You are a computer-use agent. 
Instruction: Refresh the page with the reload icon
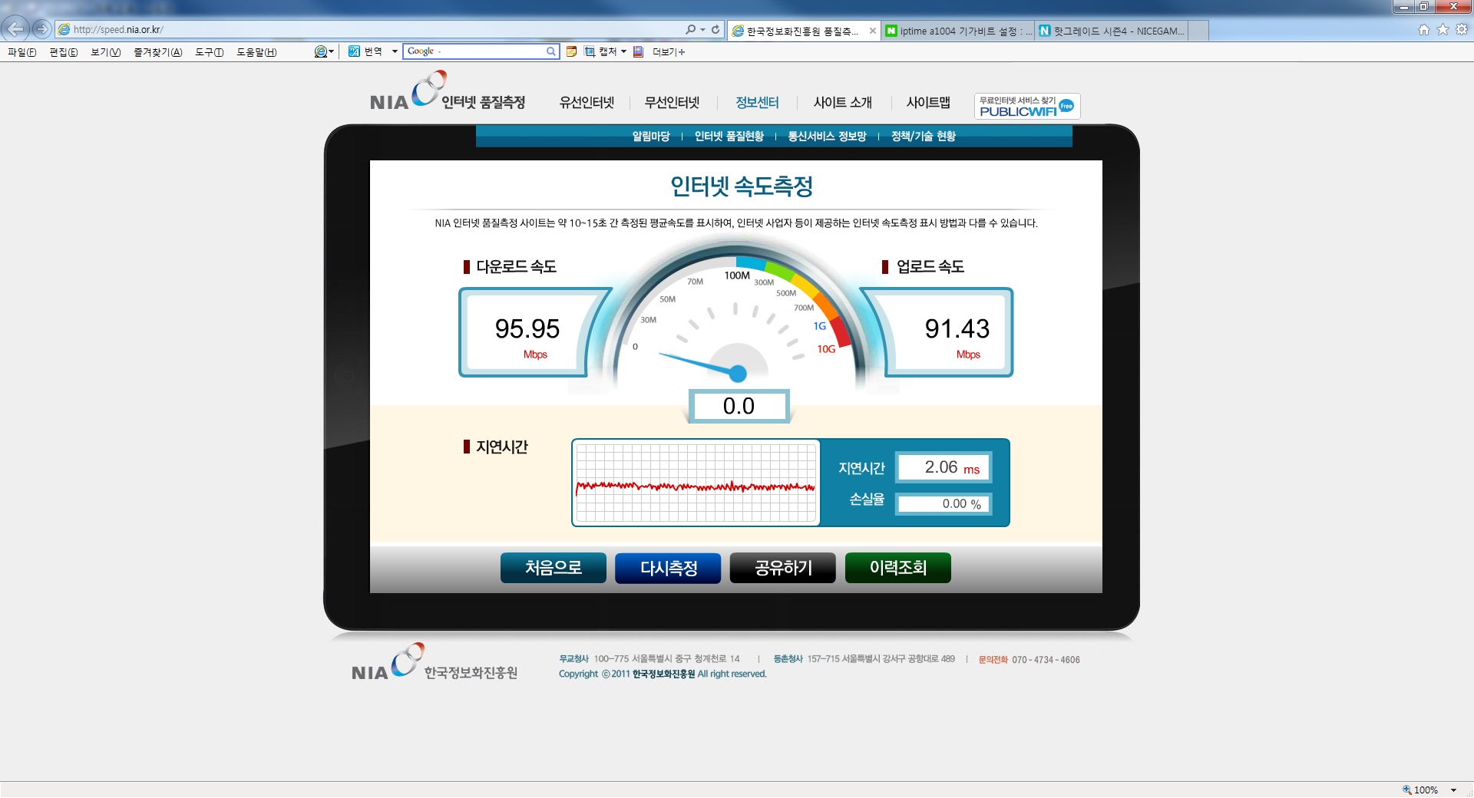coord(716,29)
